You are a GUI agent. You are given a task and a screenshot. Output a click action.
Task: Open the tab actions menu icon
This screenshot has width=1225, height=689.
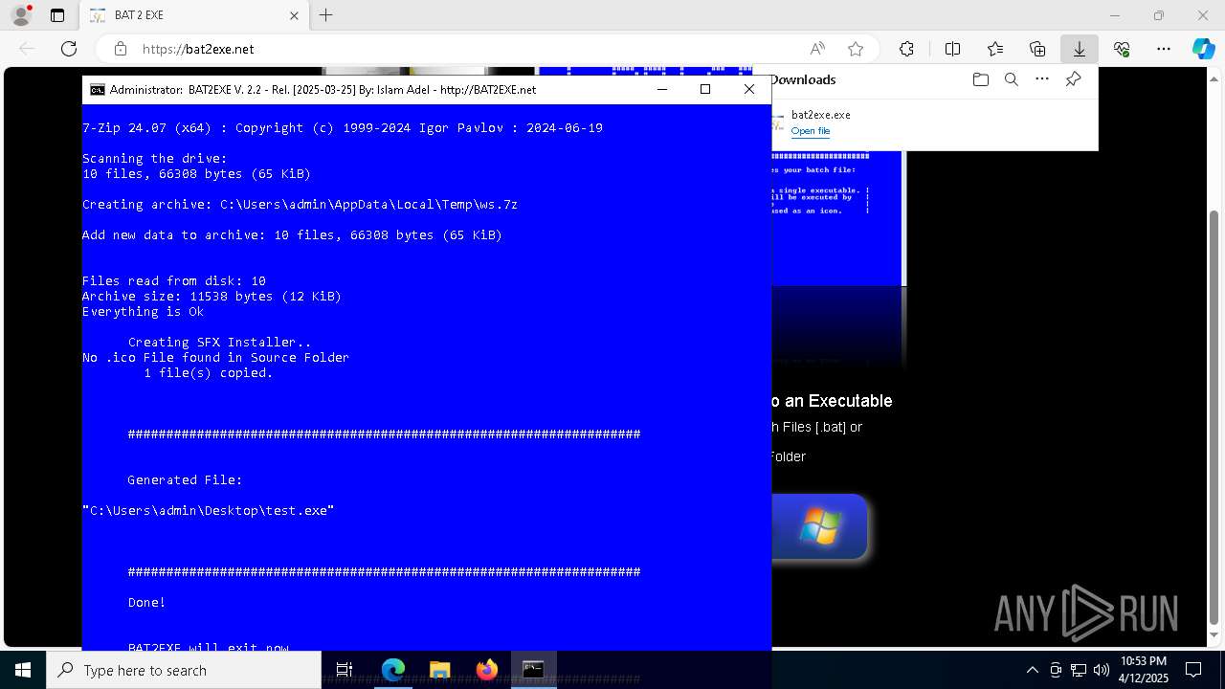(x=57, y=15)
